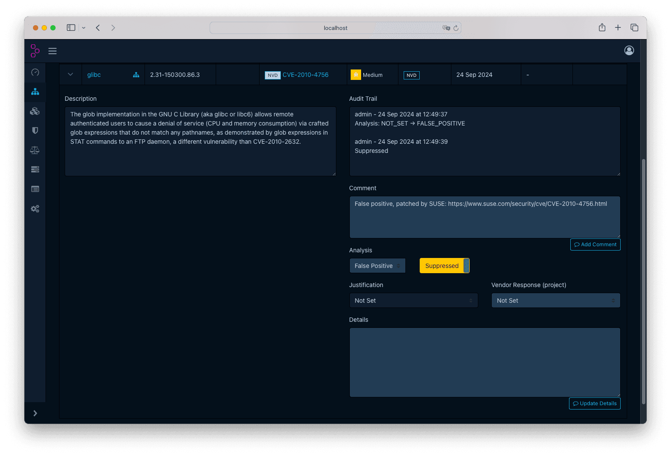Image resolution: width=671 pixels, height=456 pixels.
Task: Open the Policy Management view
Action: pos(35,169)
